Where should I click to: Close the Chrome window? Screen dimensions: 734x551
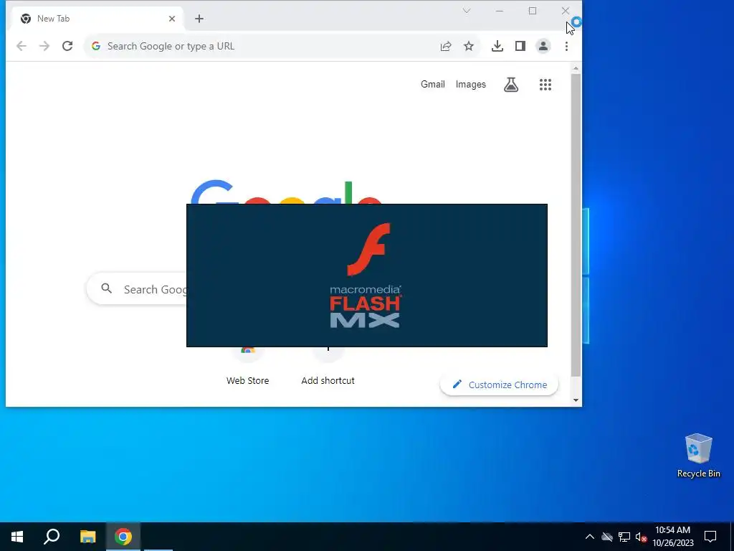[x=565, y=11]
